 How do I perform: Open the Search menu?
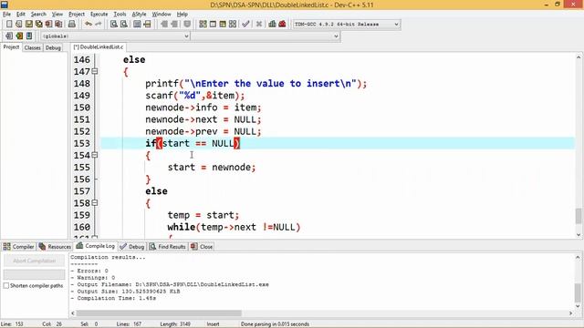pyautogui.click(x=38, y=15)
